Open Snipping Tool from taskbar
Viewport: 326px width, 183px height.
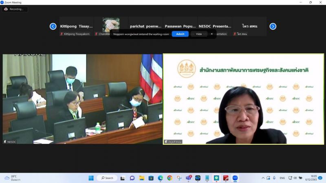tap(179, 178)
